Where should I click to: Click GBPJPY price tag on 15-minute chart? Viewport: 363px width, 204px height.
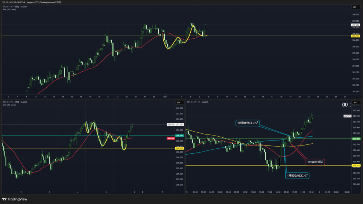point(347,116)
